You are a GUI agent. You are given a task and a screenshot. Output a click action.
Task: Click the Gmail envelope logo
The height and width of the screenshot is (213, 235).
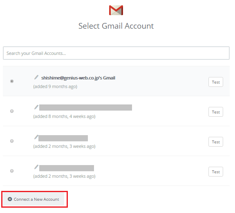(116, 10)
